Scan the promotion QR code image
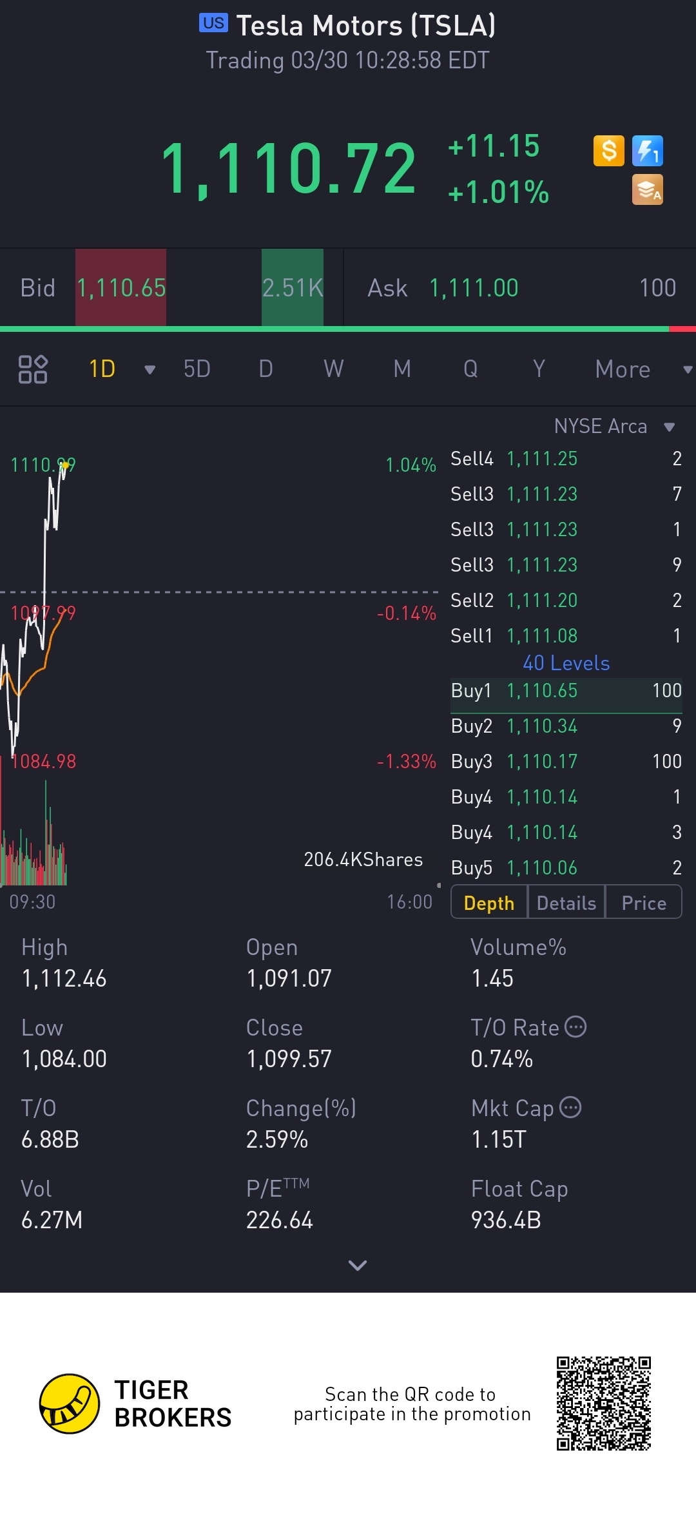Screen dimensions: 696x1515 pos(604,1403)
